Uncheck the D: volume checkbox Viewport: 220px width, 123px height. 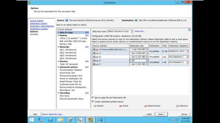94,57
